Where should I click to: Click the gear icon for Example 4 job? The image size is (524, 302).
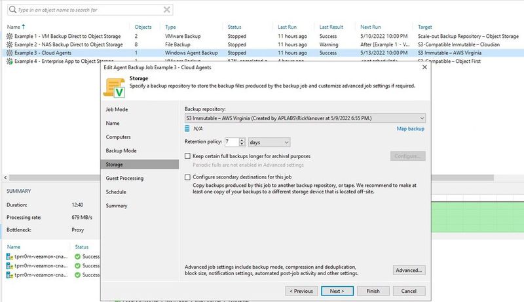point(10,61)
